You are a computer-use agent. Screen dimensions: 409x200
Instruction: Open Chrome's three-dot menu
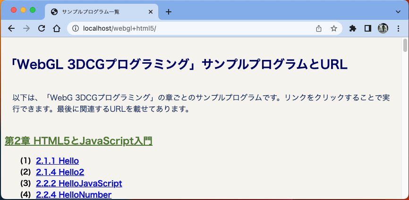click(x=398, y=28)
